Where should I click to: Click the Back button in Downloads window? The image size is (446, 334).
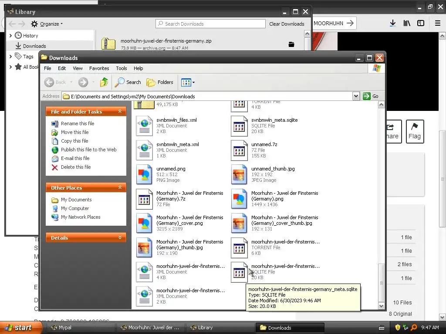(x=56, y=82)
